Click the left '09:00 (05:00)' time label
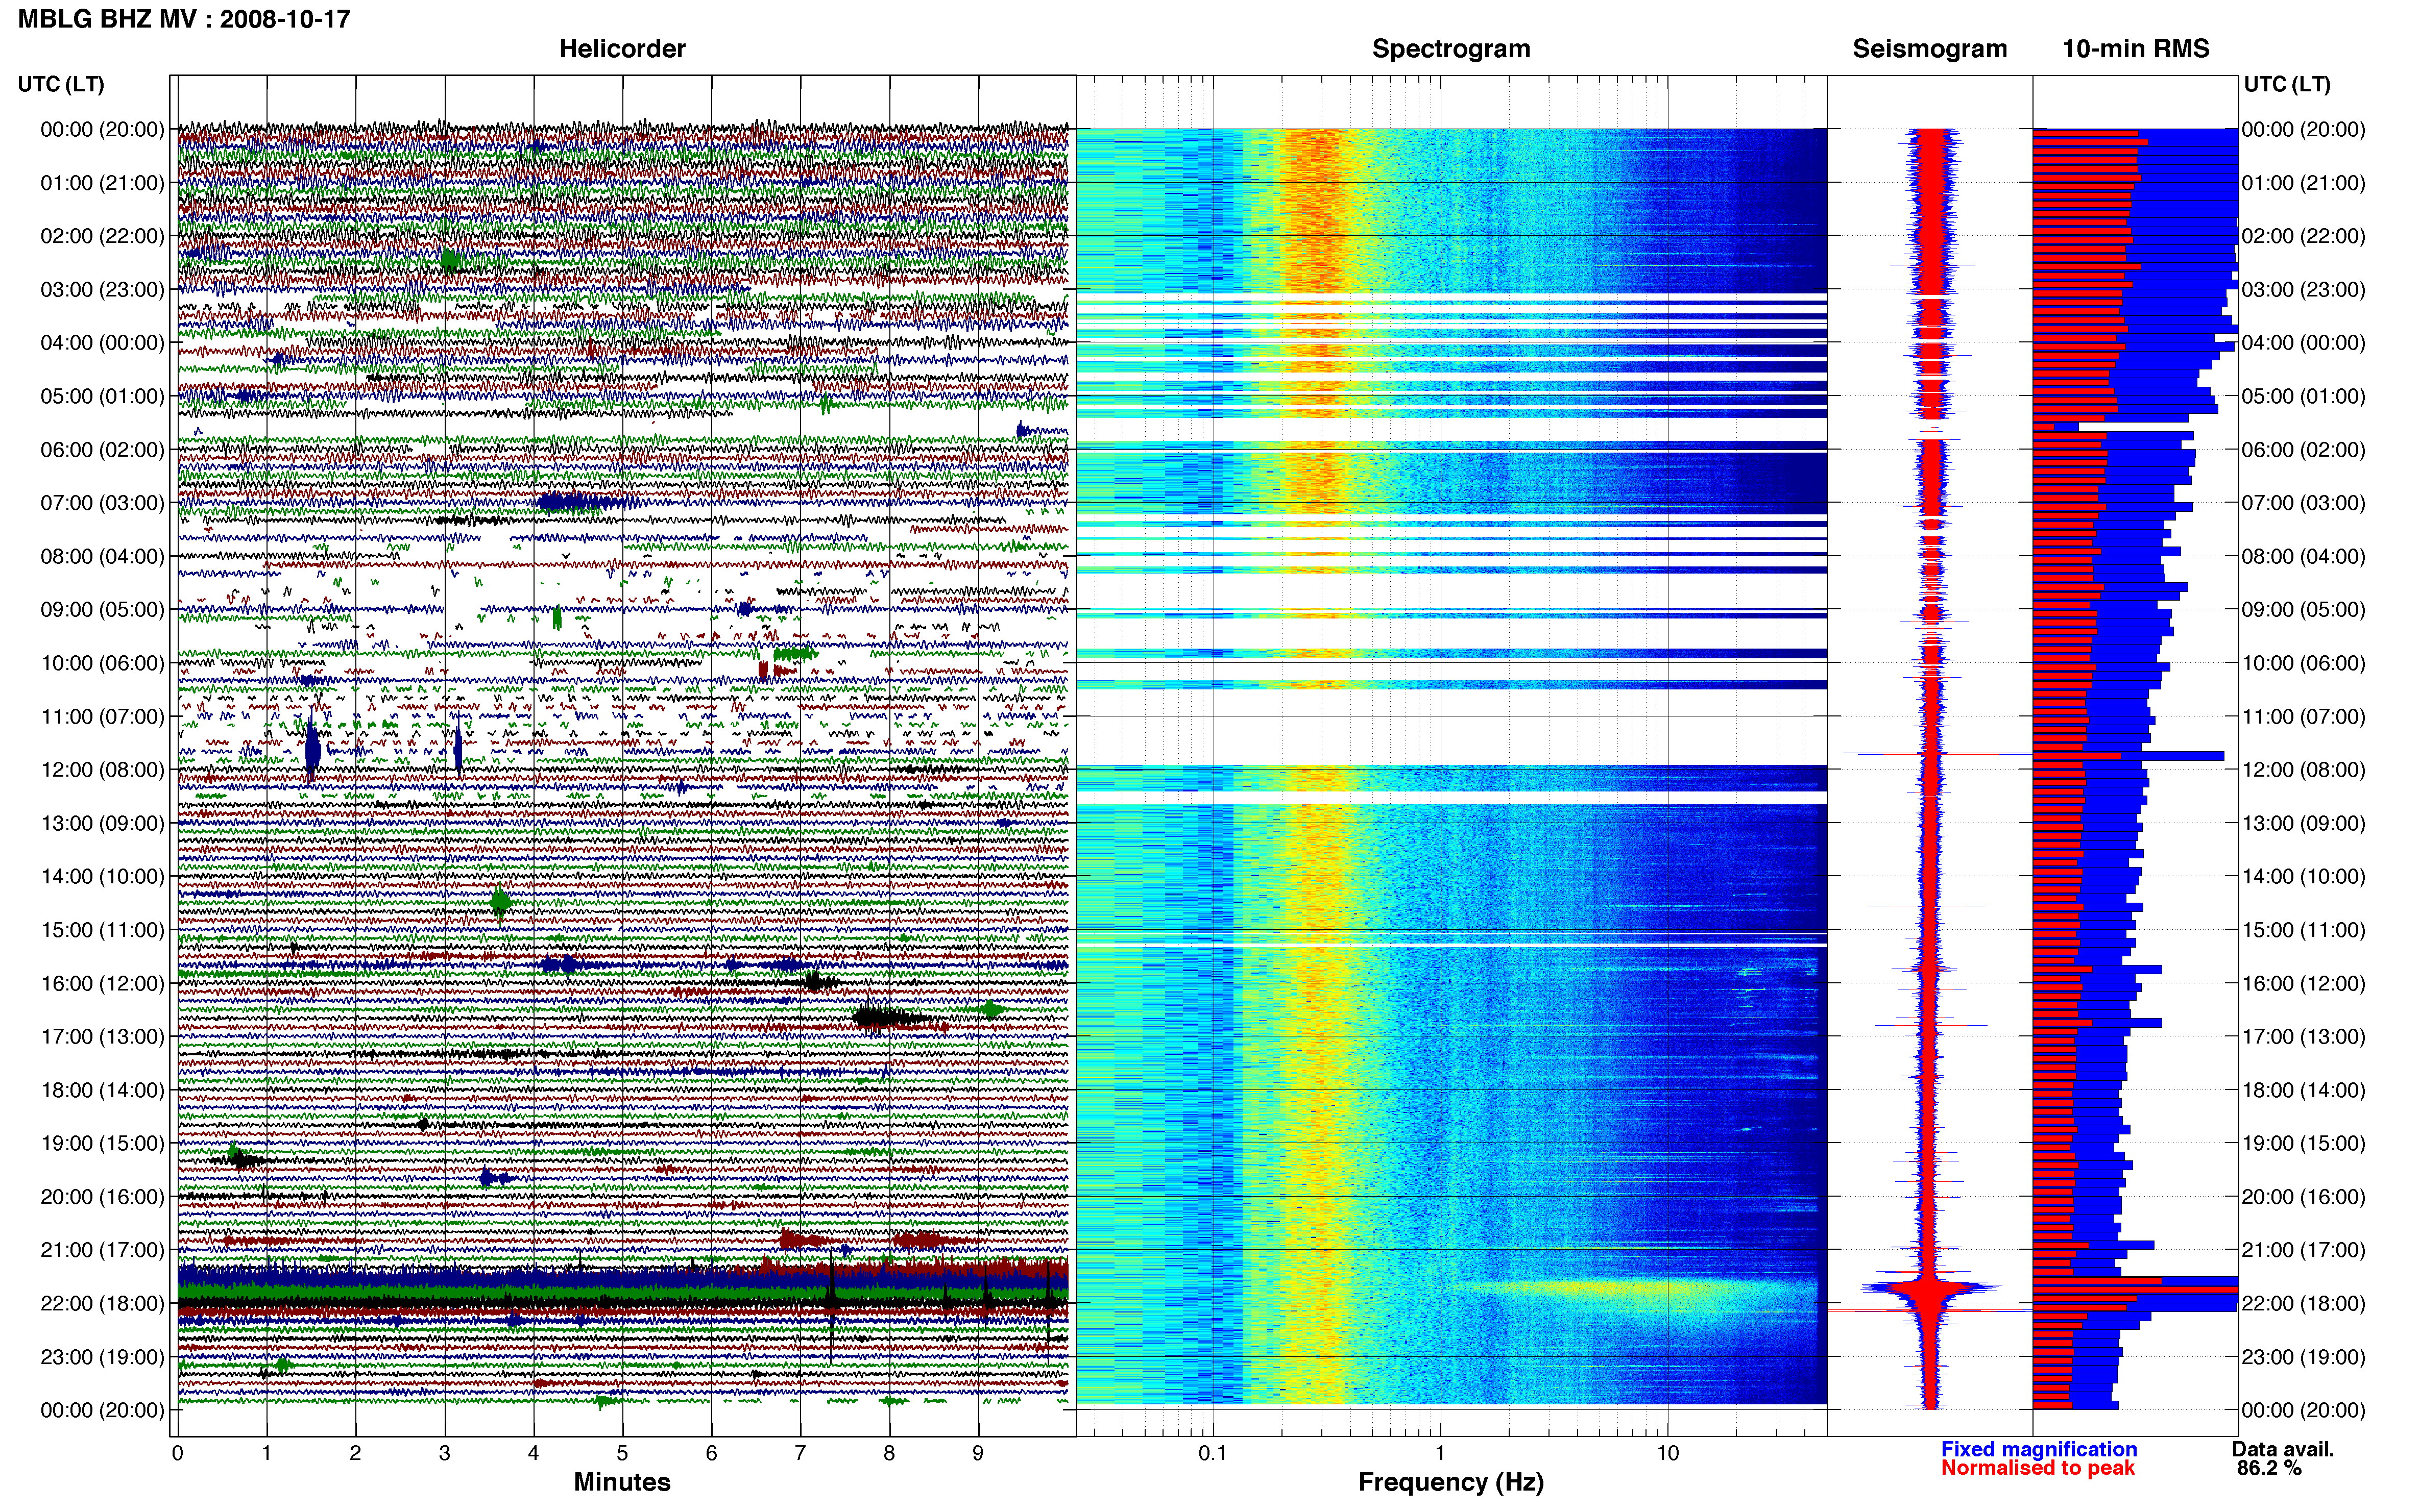The height and width of the screenshot is (1512, 2420). pyautogui.click(x=102, y=609)
